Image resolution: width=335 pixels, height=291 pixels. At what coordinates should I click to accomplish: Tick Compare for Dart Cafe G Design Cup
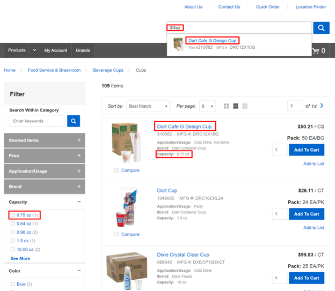pos(116,170)
